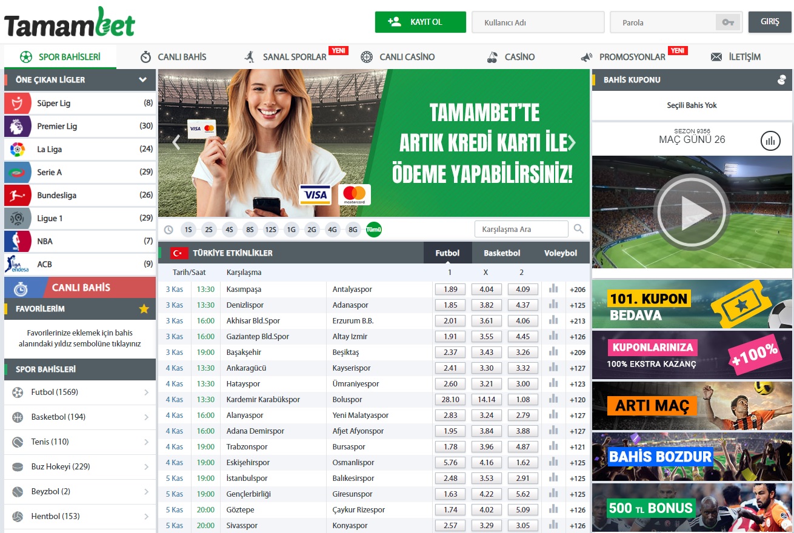The height and width of the screenshot is (533, 794).
Task: Expand the Buz Hokeyi (229) category
Action: point(80,467)
